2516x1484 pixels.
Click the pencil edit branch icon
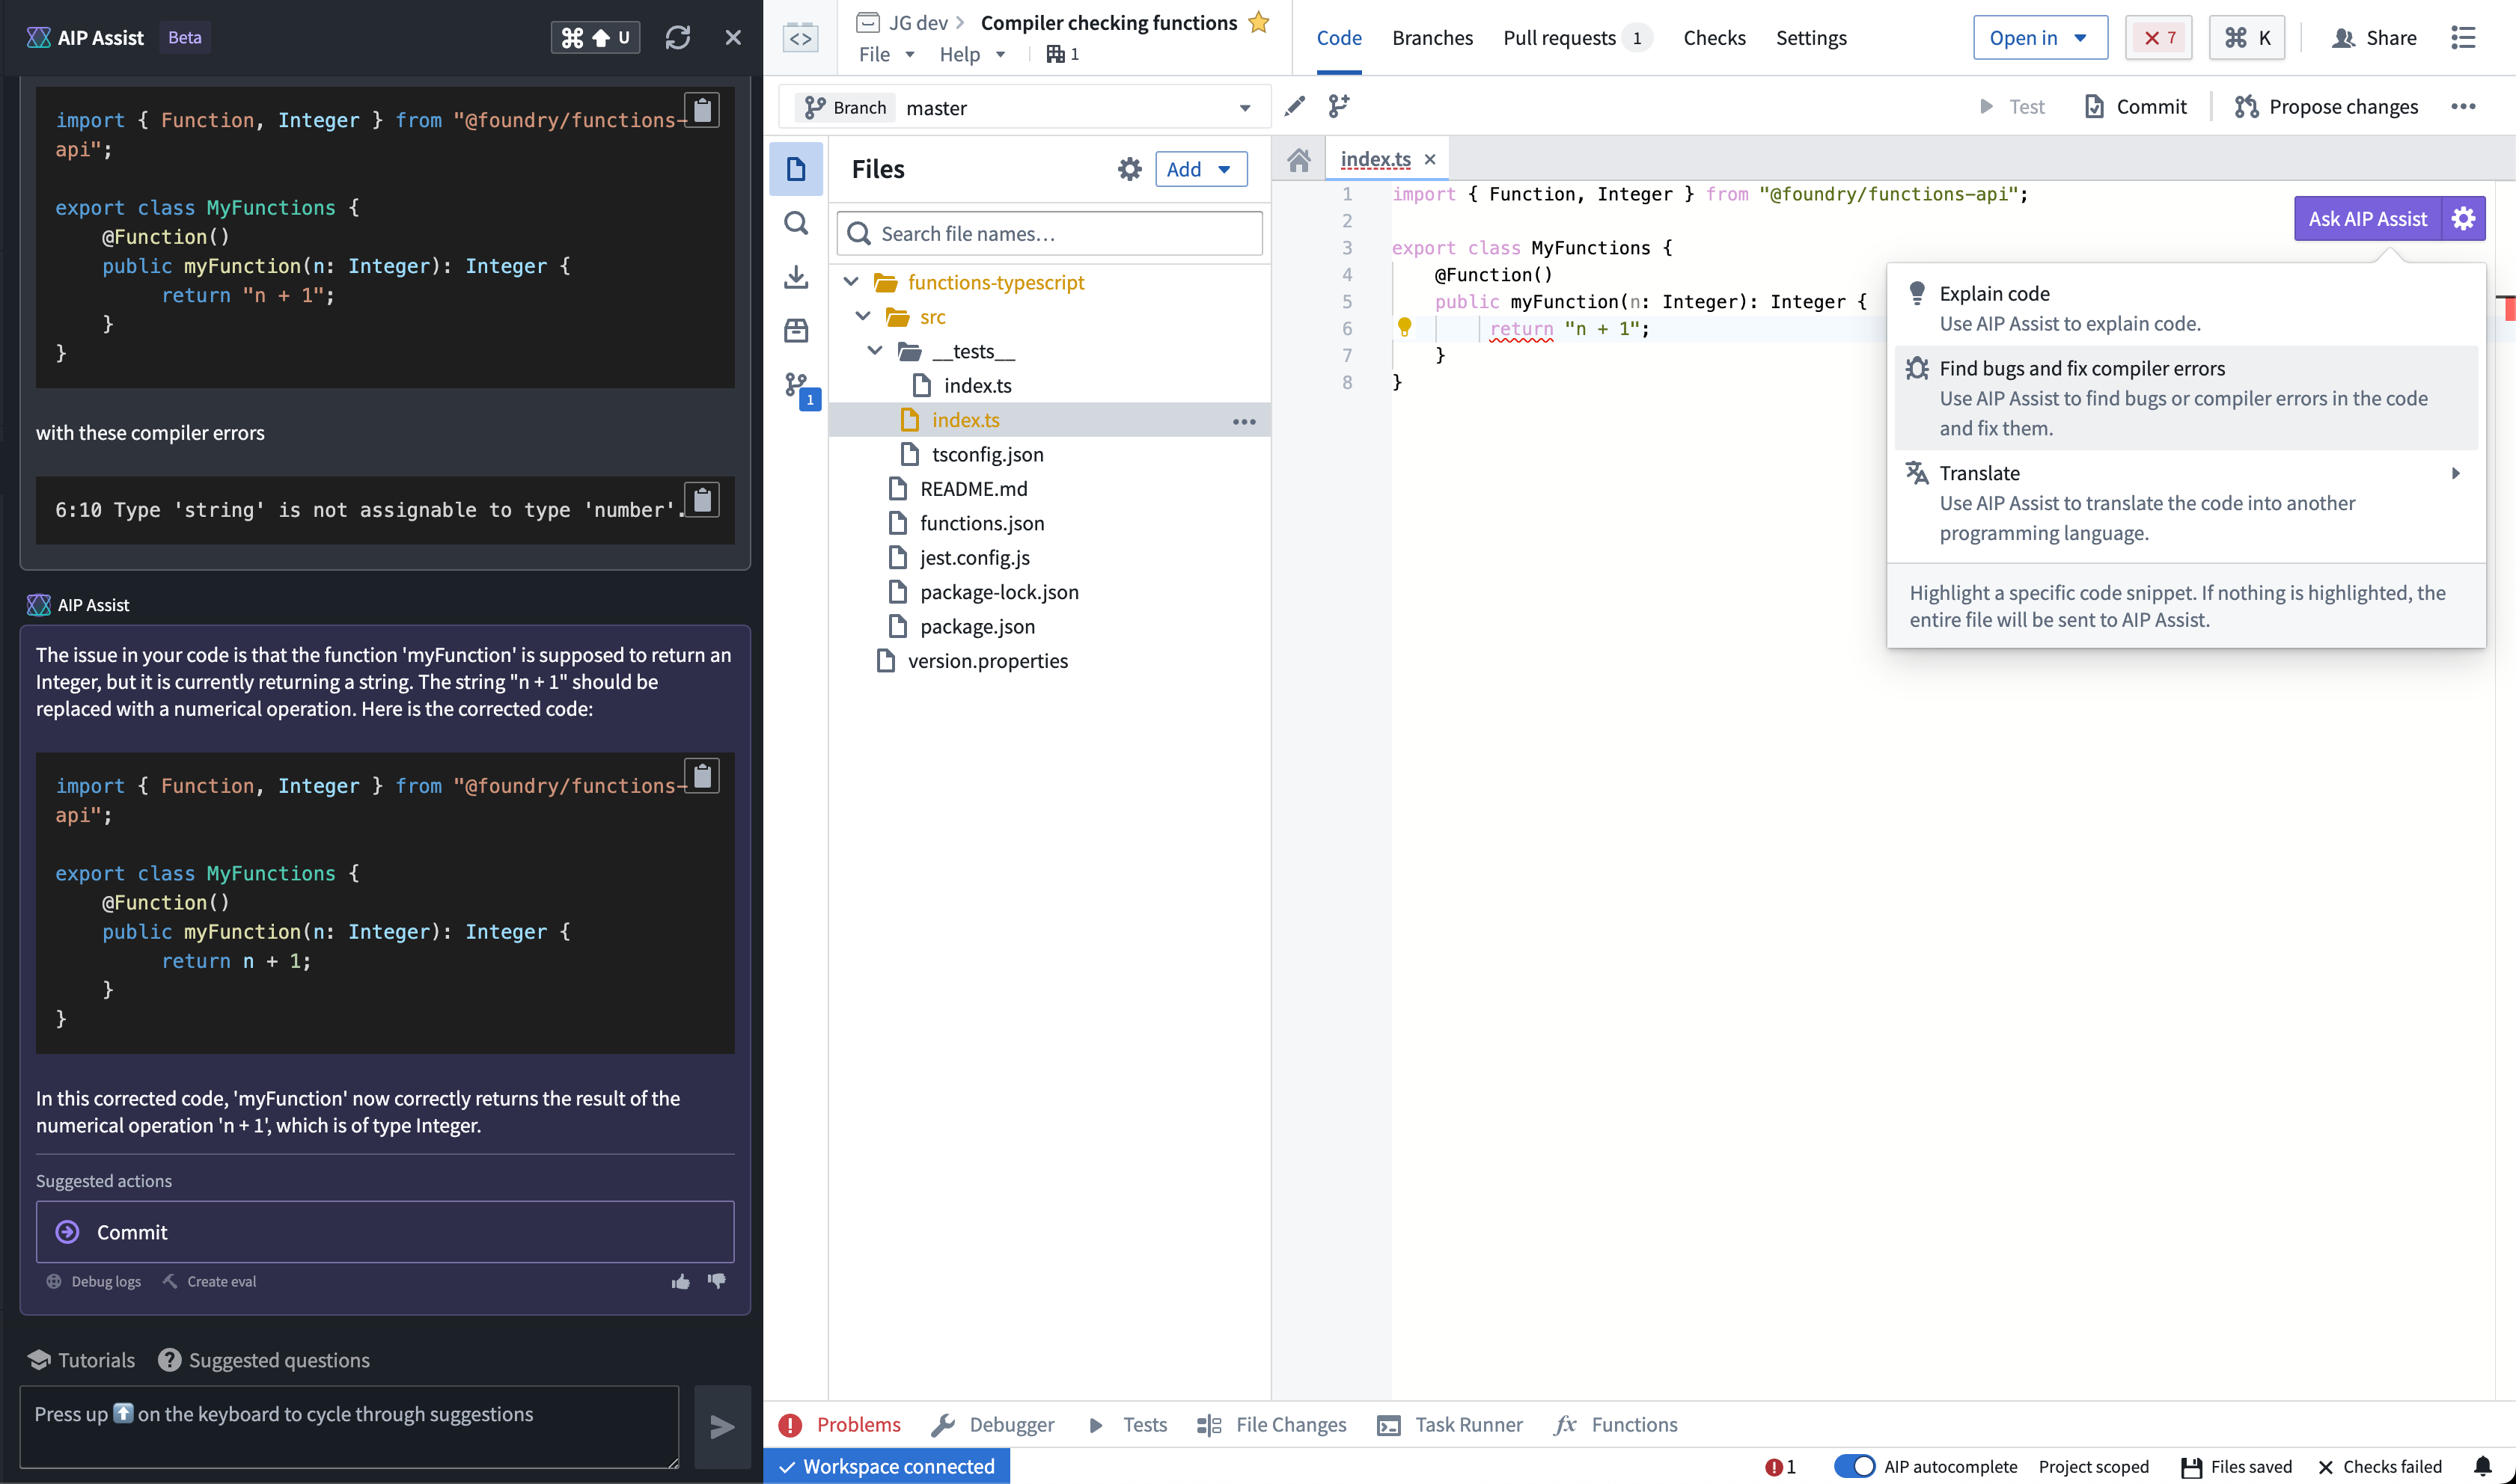[x=1295, y=106]
